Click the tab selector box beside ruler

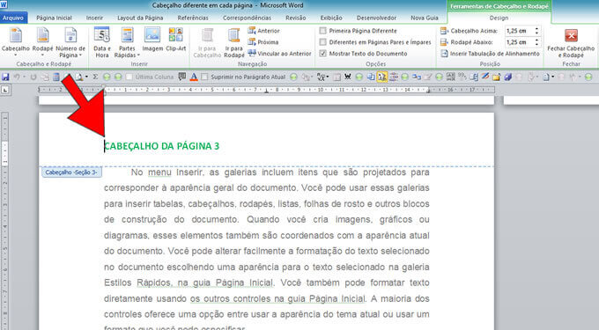[5, 90]
